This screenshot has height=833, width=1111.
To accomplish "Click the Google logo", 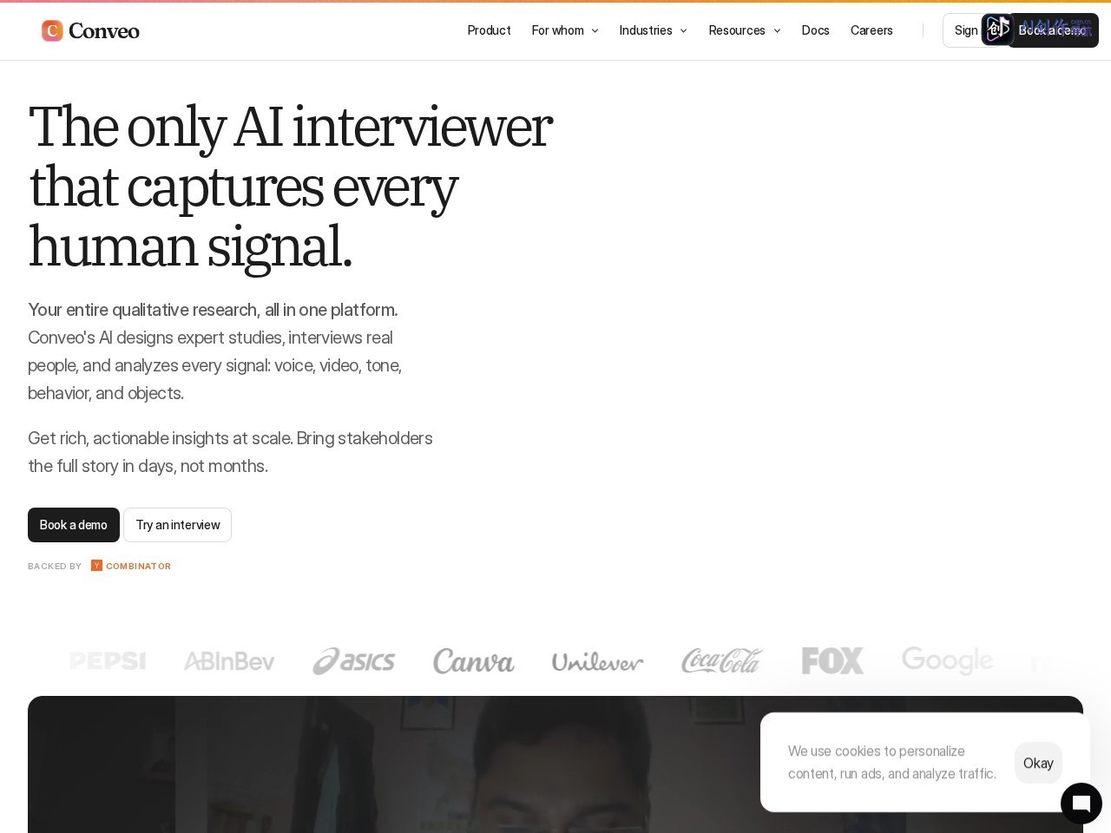I will [x=947, y=661].
